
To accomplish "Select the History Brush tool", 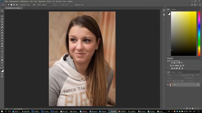I will 2,35.
